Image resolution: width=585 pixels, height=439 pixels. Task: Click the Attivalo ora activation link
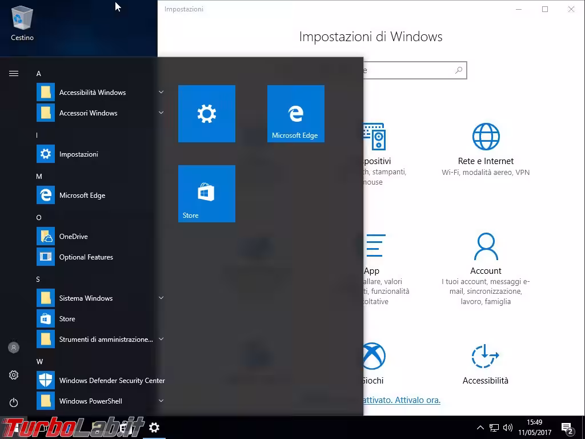tap(417, 400)
